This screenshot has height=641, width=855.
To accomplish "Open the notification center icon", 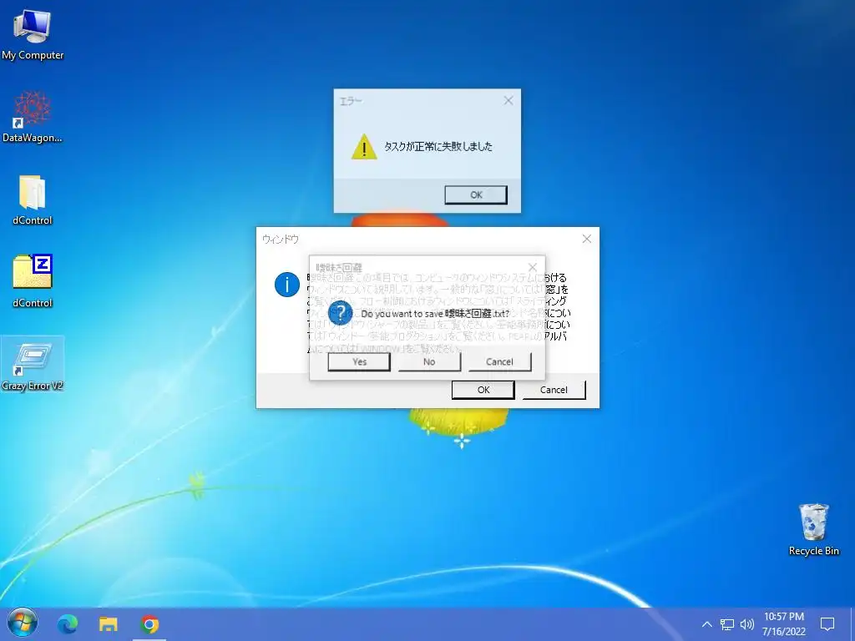I will (827, 624).
